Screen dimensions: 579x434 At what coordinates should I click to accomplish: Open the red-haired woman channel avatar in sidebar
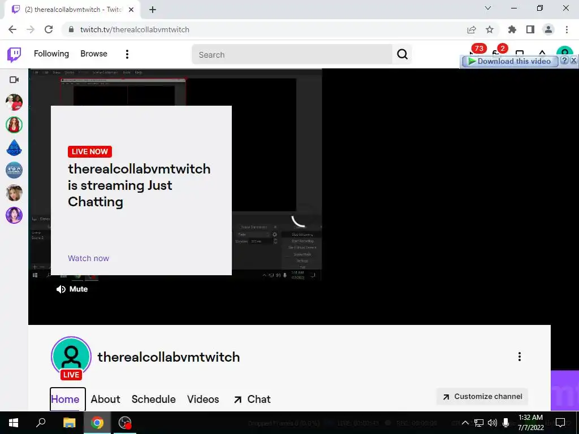pyautogui.click(x=14, y=125)
